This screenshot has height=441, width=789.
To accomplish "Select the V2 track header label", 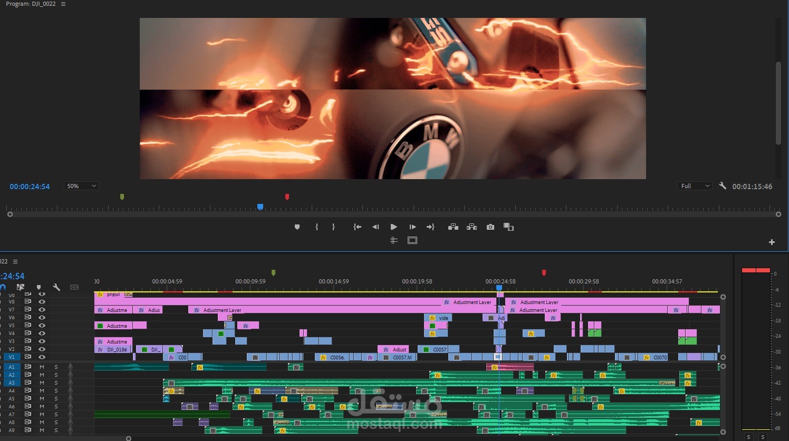I will pyautogui.click(x=12, y=349).
